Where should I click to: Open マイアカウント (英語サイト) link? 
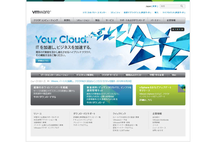click(x=174, y=12)
